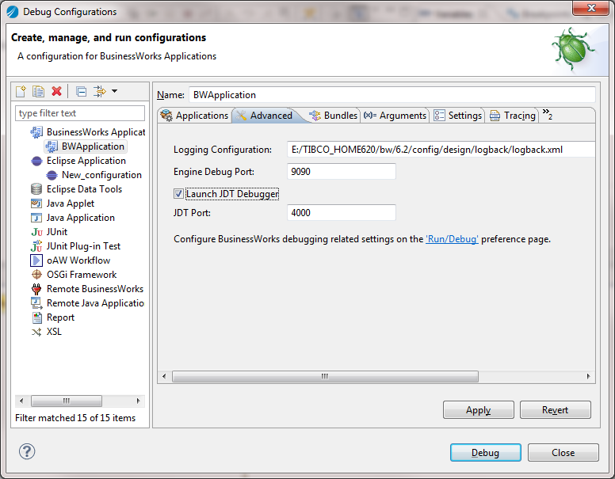Viewport: 615px width, 479px height.
Task: Switch to the Settings tab
Action: pyautogui.click(x=457, y=116)
